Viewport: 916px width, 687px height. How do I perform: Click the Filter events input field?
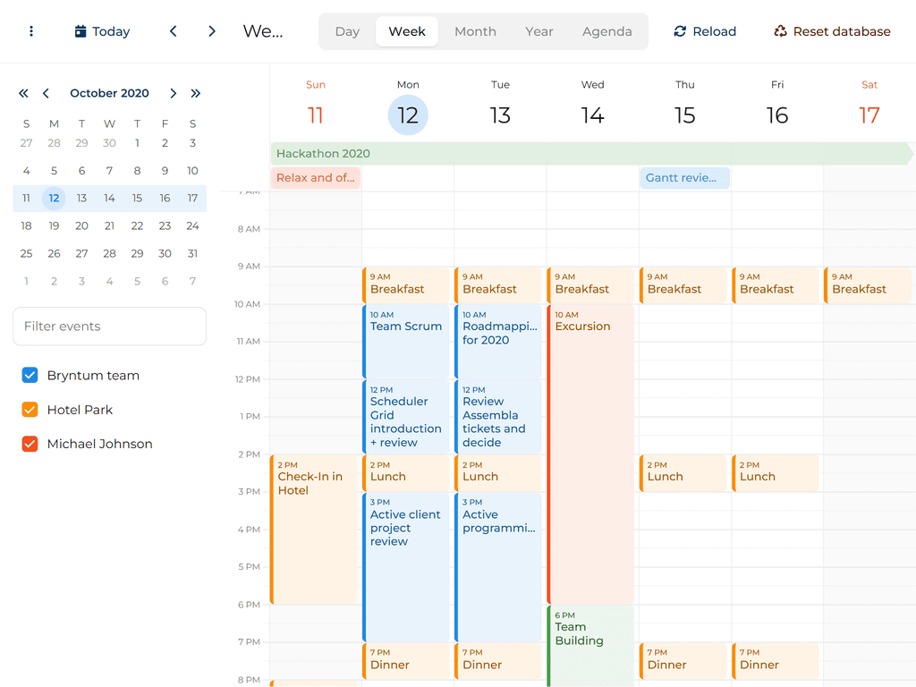(x=109, y=327)
